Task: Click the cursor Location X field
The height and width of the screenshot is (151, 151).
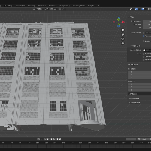Action: pyautogui.click(x=140, y=72)
